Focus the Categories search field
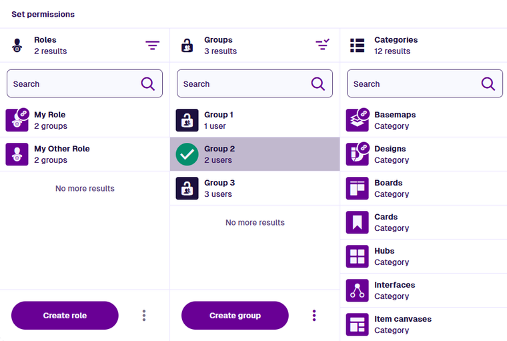Viewport: 507px width, 341px height. [x=425, y=83]
